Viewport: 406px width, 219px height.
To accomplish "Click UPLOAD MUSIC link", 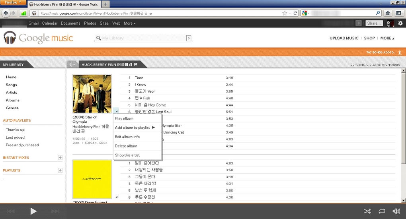I will coord(344,38).
